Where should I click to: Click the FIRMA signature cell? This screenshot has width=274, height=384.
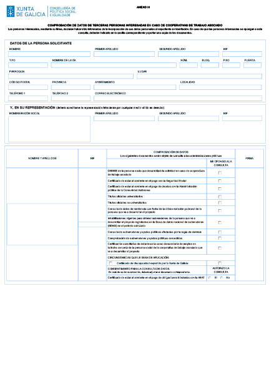point(249,224)
